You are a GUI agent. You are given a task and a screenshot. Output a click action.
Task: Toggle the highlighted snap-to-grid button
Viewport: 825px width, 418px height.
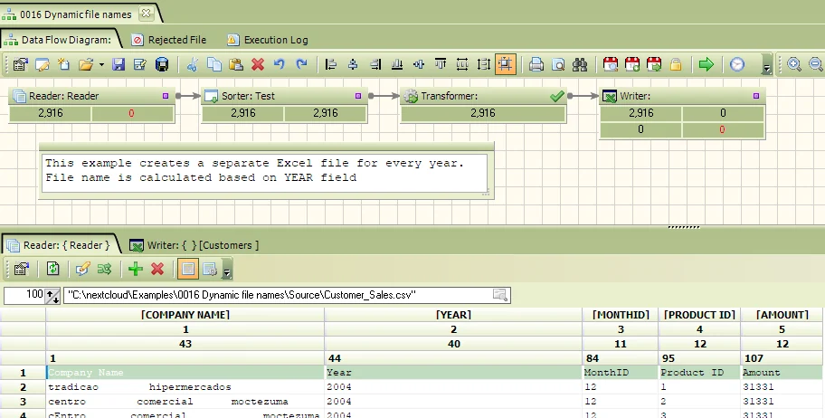[x=505, y=64]
